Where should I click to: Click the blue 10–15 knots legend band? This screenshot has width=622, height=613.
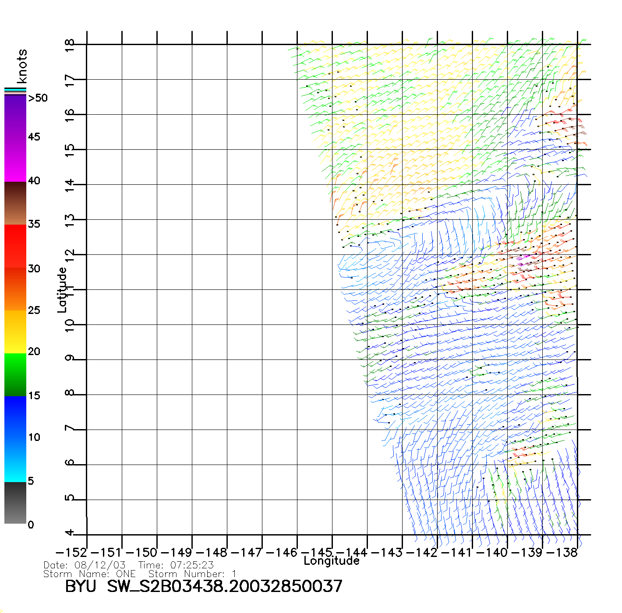[x=15, y=417]
